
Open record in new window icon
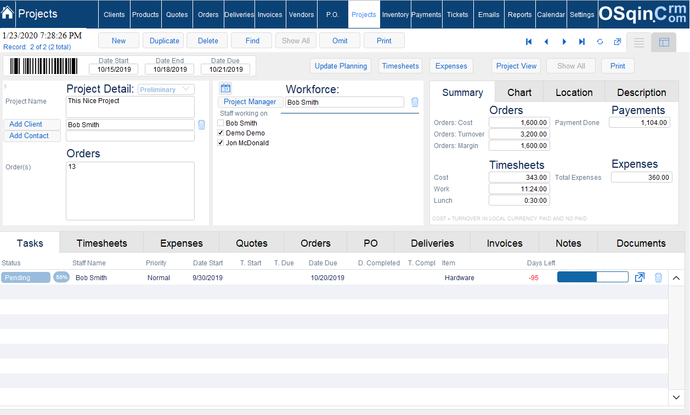618,42
